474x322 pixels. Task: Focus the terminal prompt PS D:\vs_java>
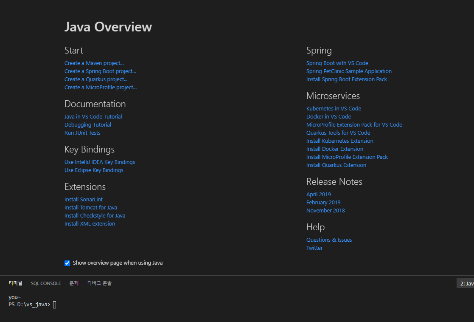[x=29, y=305]
